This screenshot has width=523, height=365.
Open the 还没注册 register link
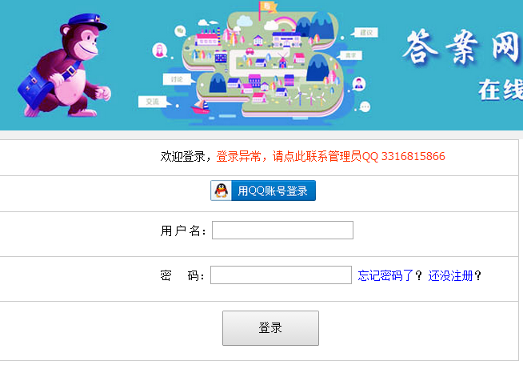click(x=450, y=276)
